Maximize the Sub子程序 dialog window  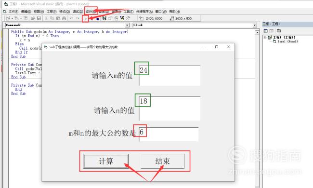tap(217, 47)
